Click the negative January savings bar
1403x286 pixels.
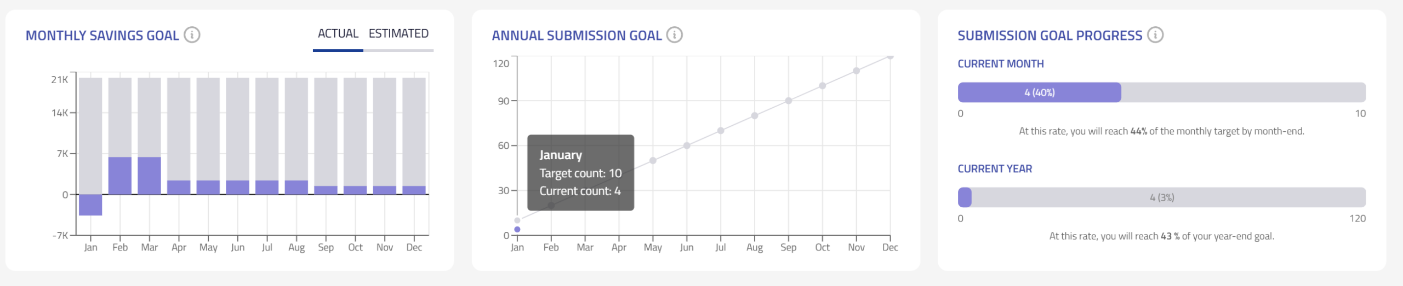pos(90,205)
